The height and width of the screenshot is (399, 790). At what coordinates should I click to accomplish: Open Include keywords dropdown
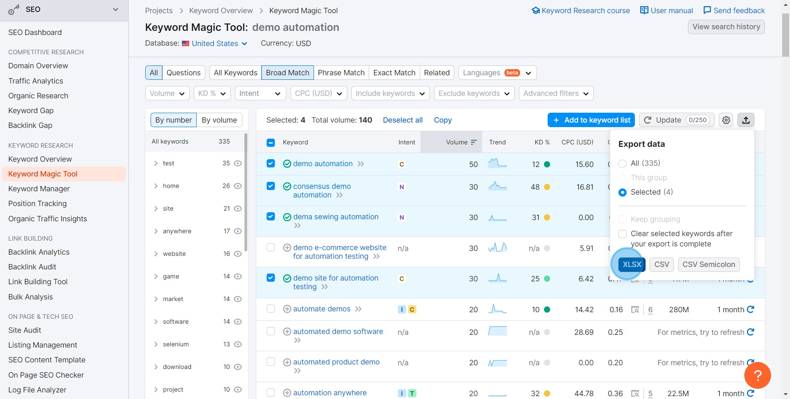[x=390, y=93]
